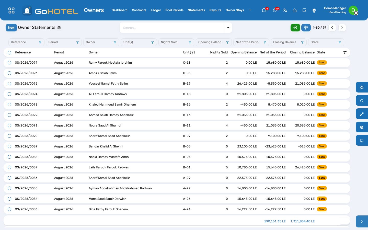Open the apps grid menu icon
Viewport: 368px width, 230px height.
coord(11,10)
